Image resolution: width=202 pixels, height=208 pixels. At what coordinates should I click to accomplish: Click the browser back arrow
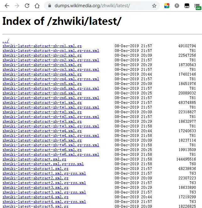tap(7, 6)
